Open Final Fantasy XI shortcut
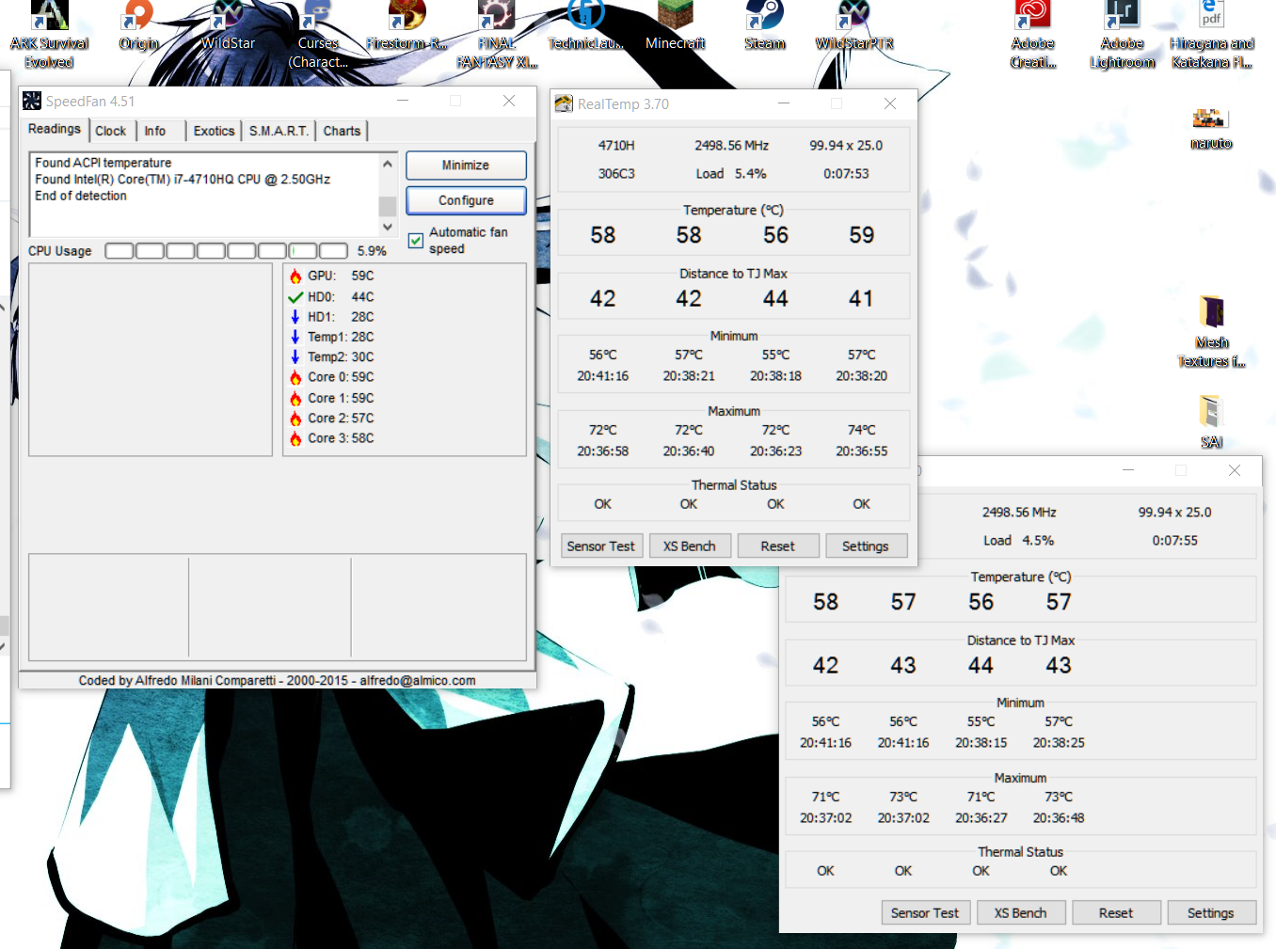Image resolution: width=1276 pixels, height=949 pixels. pos(497,34)
